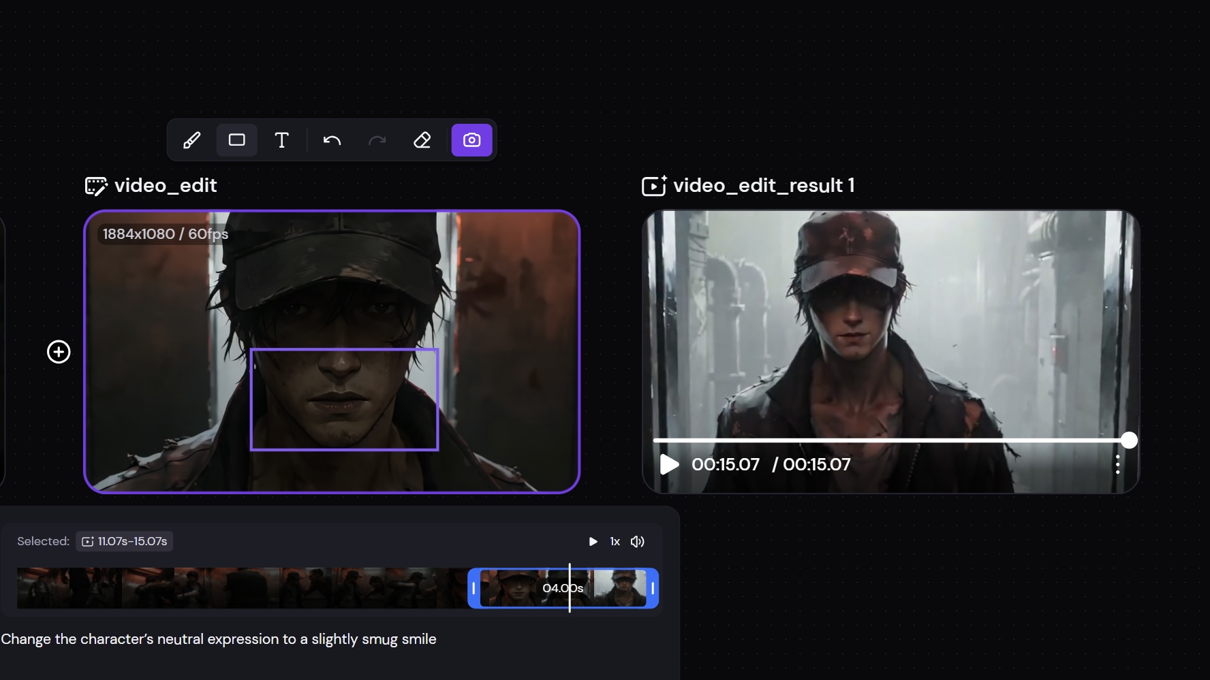This screenshot has height=680, width=1210.
Task: Select the eraser tool
Action: pos(422,140)
